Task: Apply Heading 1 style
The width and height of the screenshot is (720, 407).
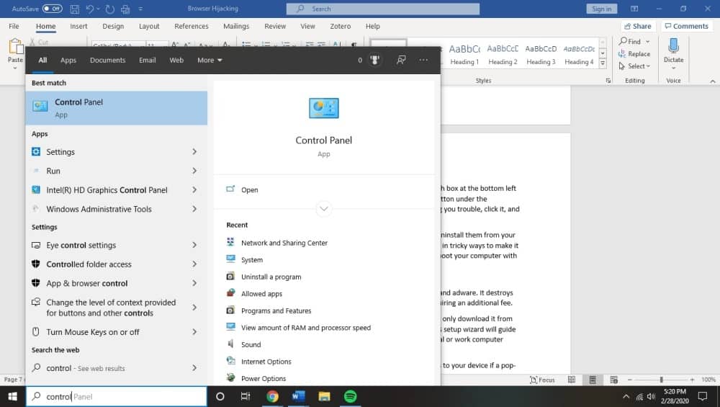Action: 464,54
